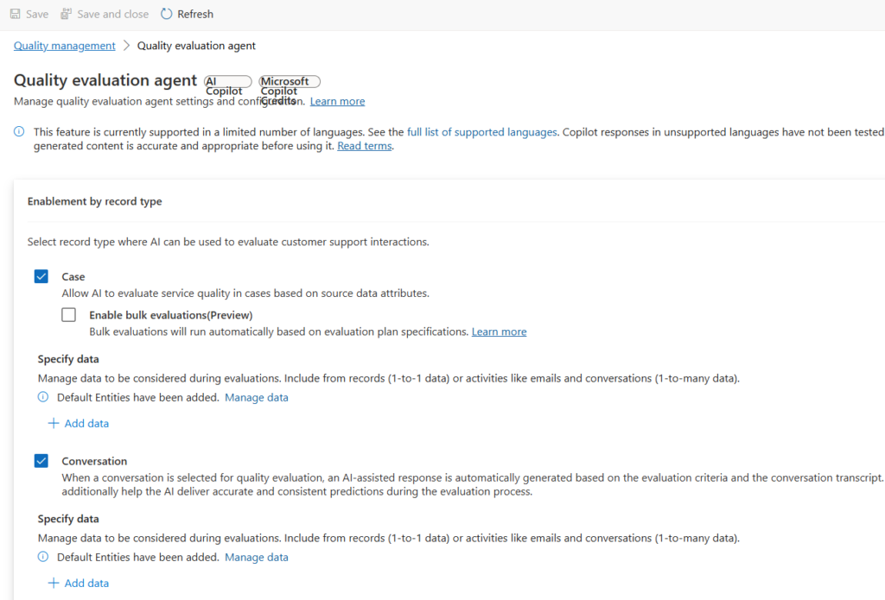Screen dimensions: 885x600
Task: Select the AI Copilot badge
Action: [x=227, y=81]
